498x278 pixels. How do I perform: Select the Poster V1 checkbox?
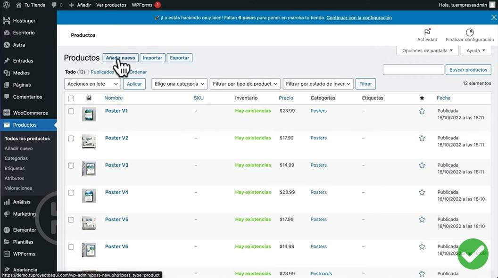(71, 111)
